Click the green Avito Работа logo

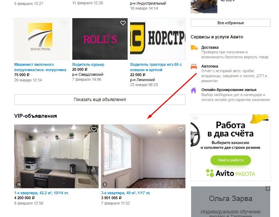coord(230,173)
